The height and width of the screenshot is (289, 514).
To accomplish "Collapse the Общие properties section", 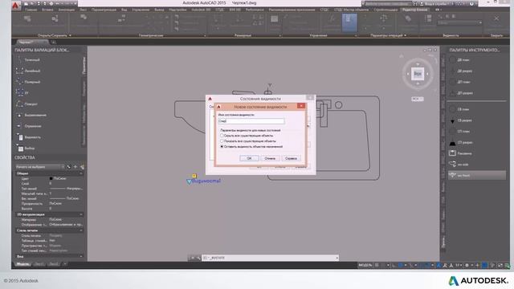I will pos(80,173).
